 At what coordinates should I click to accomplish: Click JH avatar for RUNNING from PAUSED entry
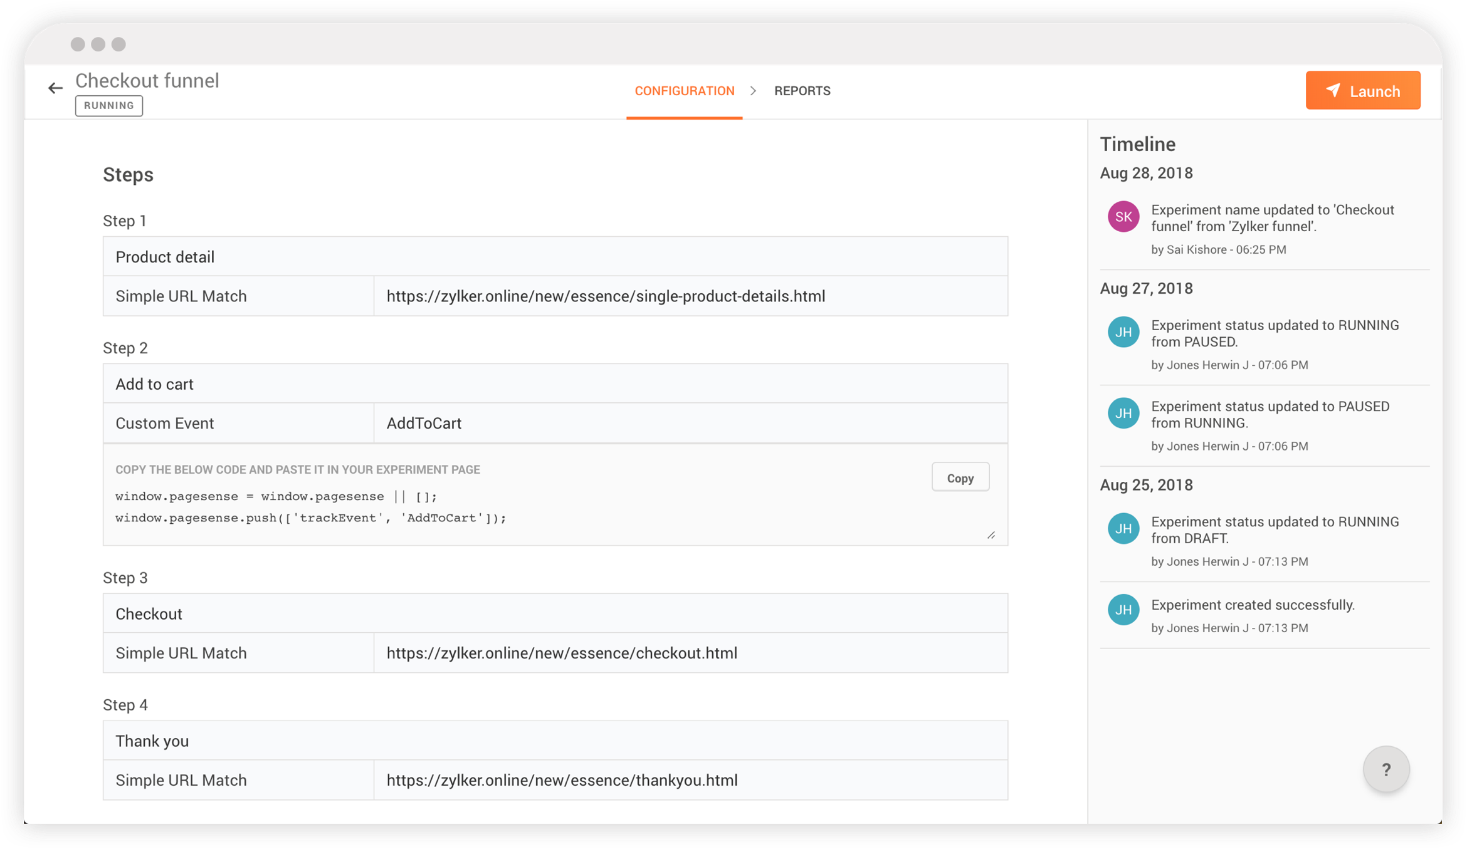[1123, 332]
